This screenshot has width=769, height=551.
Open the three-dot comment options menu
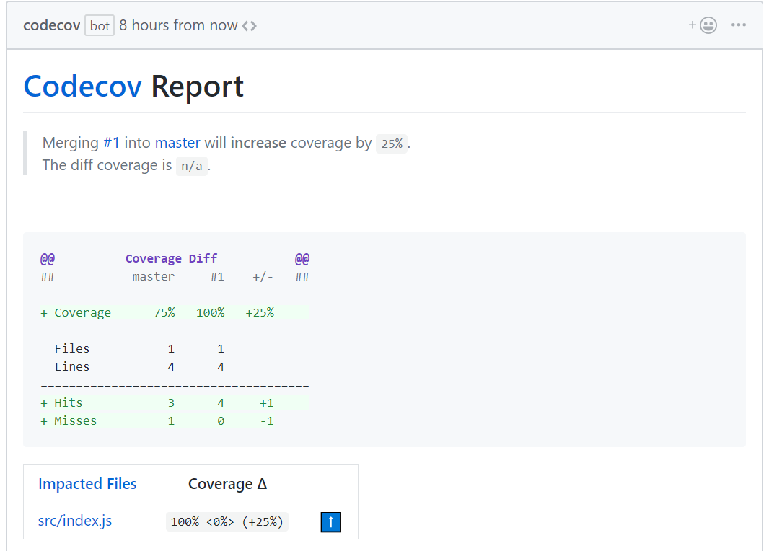[738, 25]
